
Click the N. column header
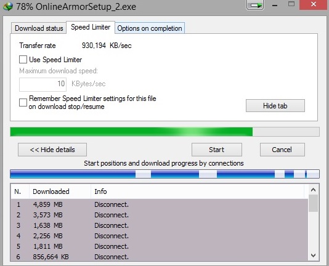20,191
